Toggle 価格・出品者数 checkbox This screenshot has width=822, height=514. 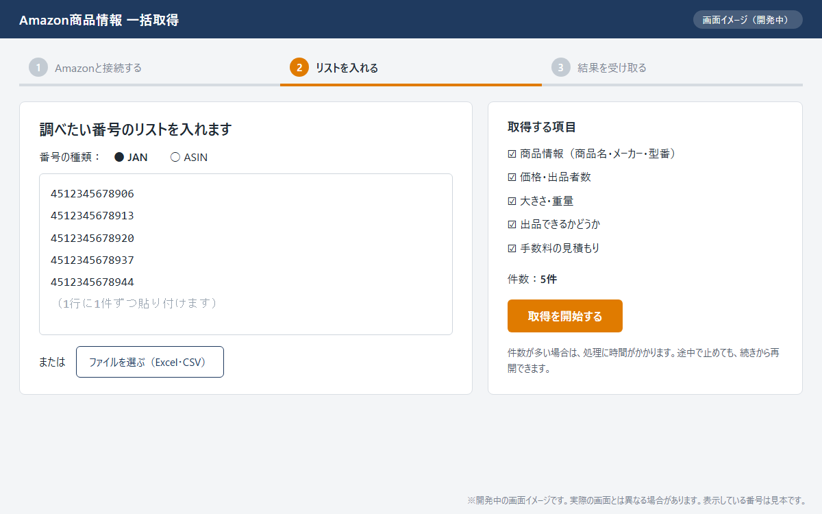pos(512,178)
